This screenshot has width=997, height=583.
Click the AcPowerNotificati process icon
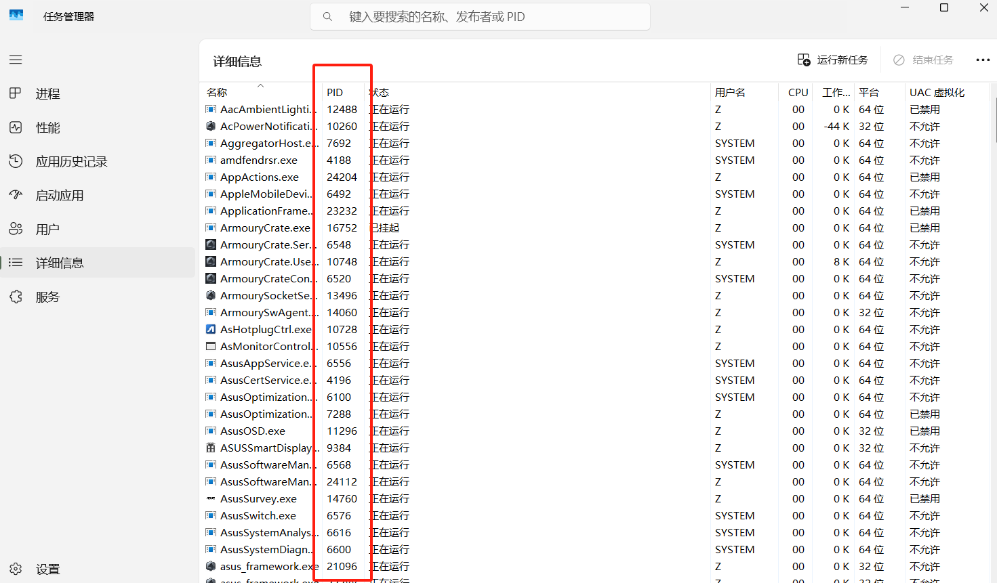tap(211, 126)
